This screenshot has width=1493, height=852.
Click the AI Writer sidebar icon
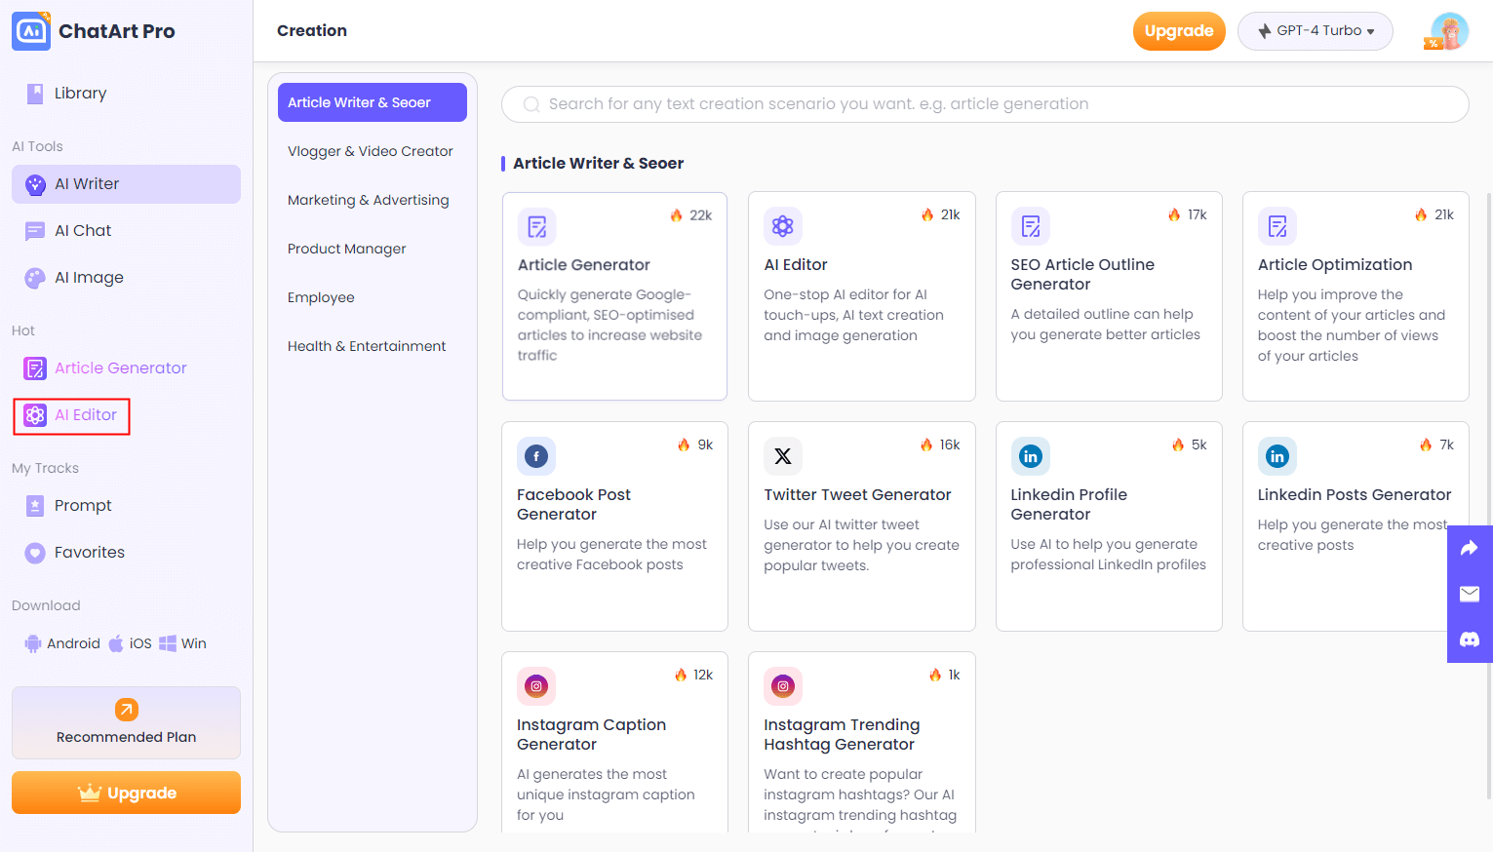pos(35,184)
